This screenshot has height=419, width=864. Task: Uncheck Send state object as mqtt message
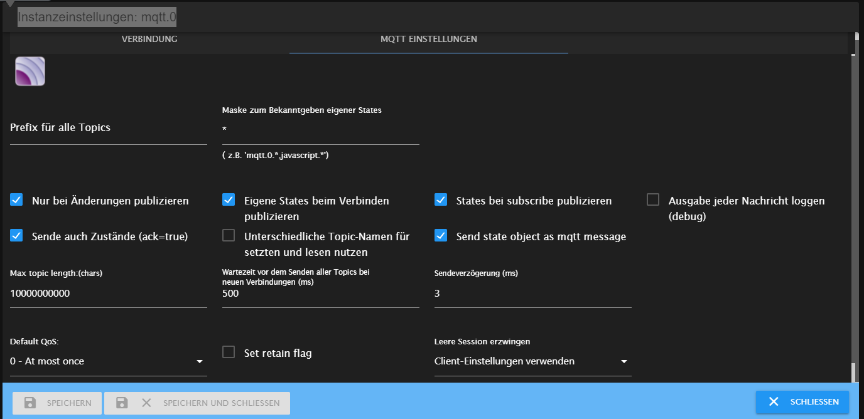(x=441, y=236)
